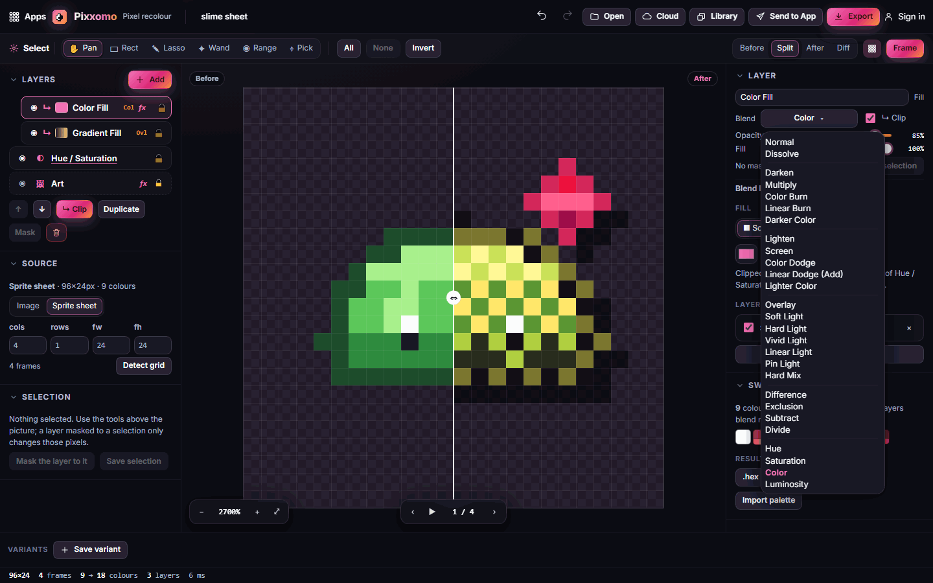Toggle the lock on the Art layer
The image size is (933, 583).
pos(159,183)
